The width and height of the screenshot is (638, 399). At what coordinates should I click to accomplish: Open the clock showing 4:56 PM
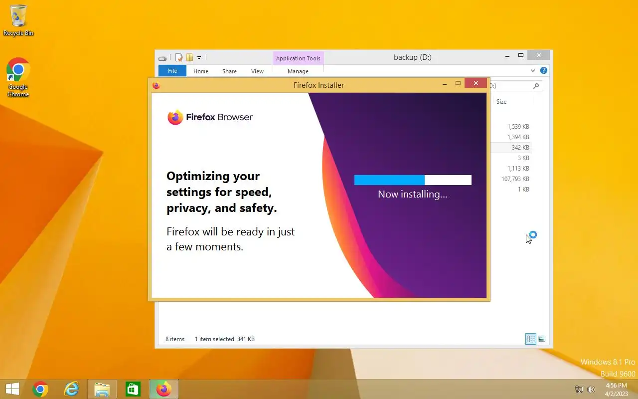click(x=617, y=390)
